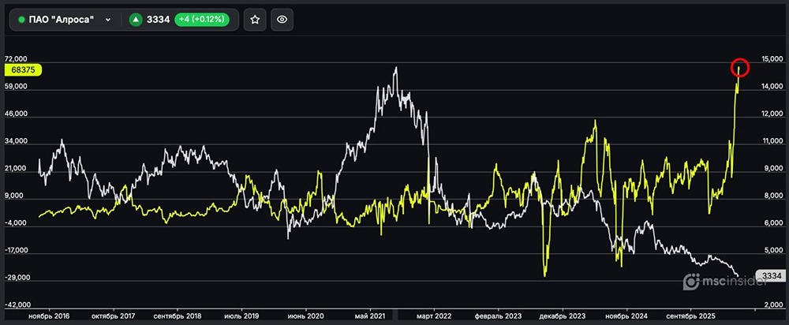Screen dimensions: 789x325
Task: Click the 21,000 left axis label
Action: (16, 169)
